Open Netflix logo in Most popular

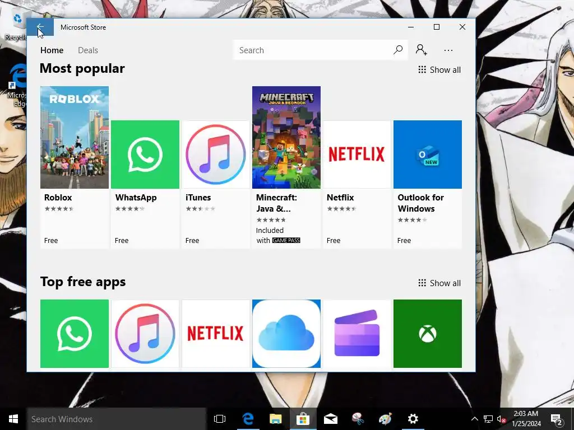357,155
